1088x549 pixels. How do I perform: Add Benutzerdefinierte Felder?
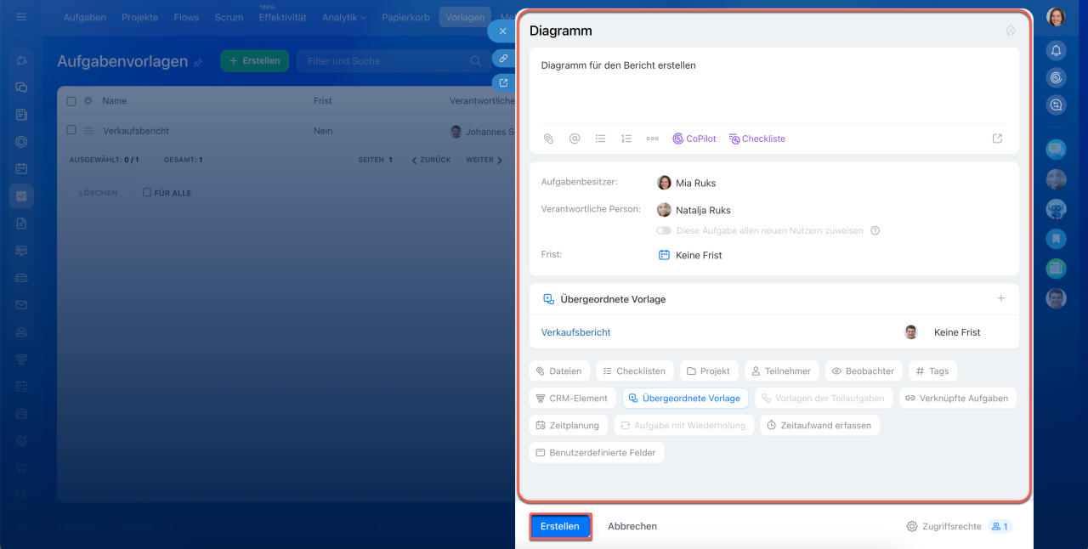pos(596,452)
